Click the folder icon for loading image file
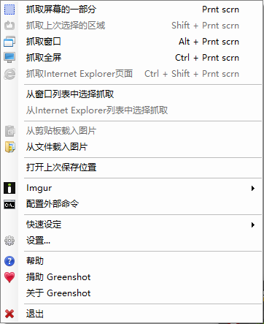 click(9, 147)
